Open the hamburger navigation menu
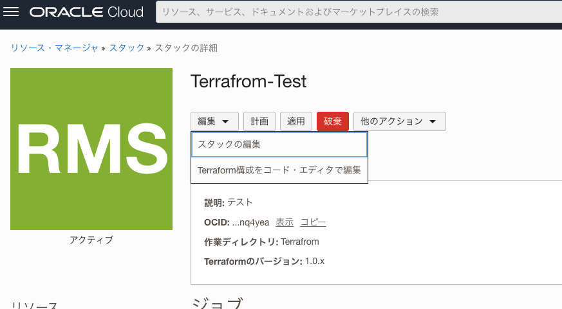This screenshot has height=309, width=562. (x=11, y=12)
